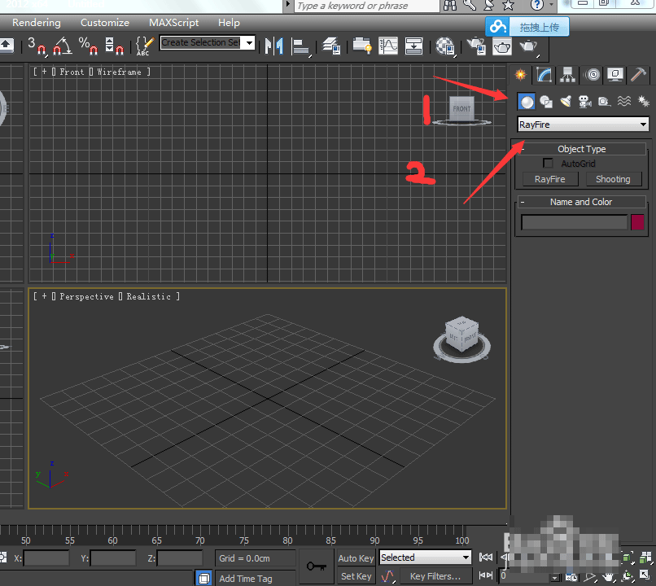Screen dimensions: 656x586
Task: Select the Shapes category
Action: (x=546, y=102)
